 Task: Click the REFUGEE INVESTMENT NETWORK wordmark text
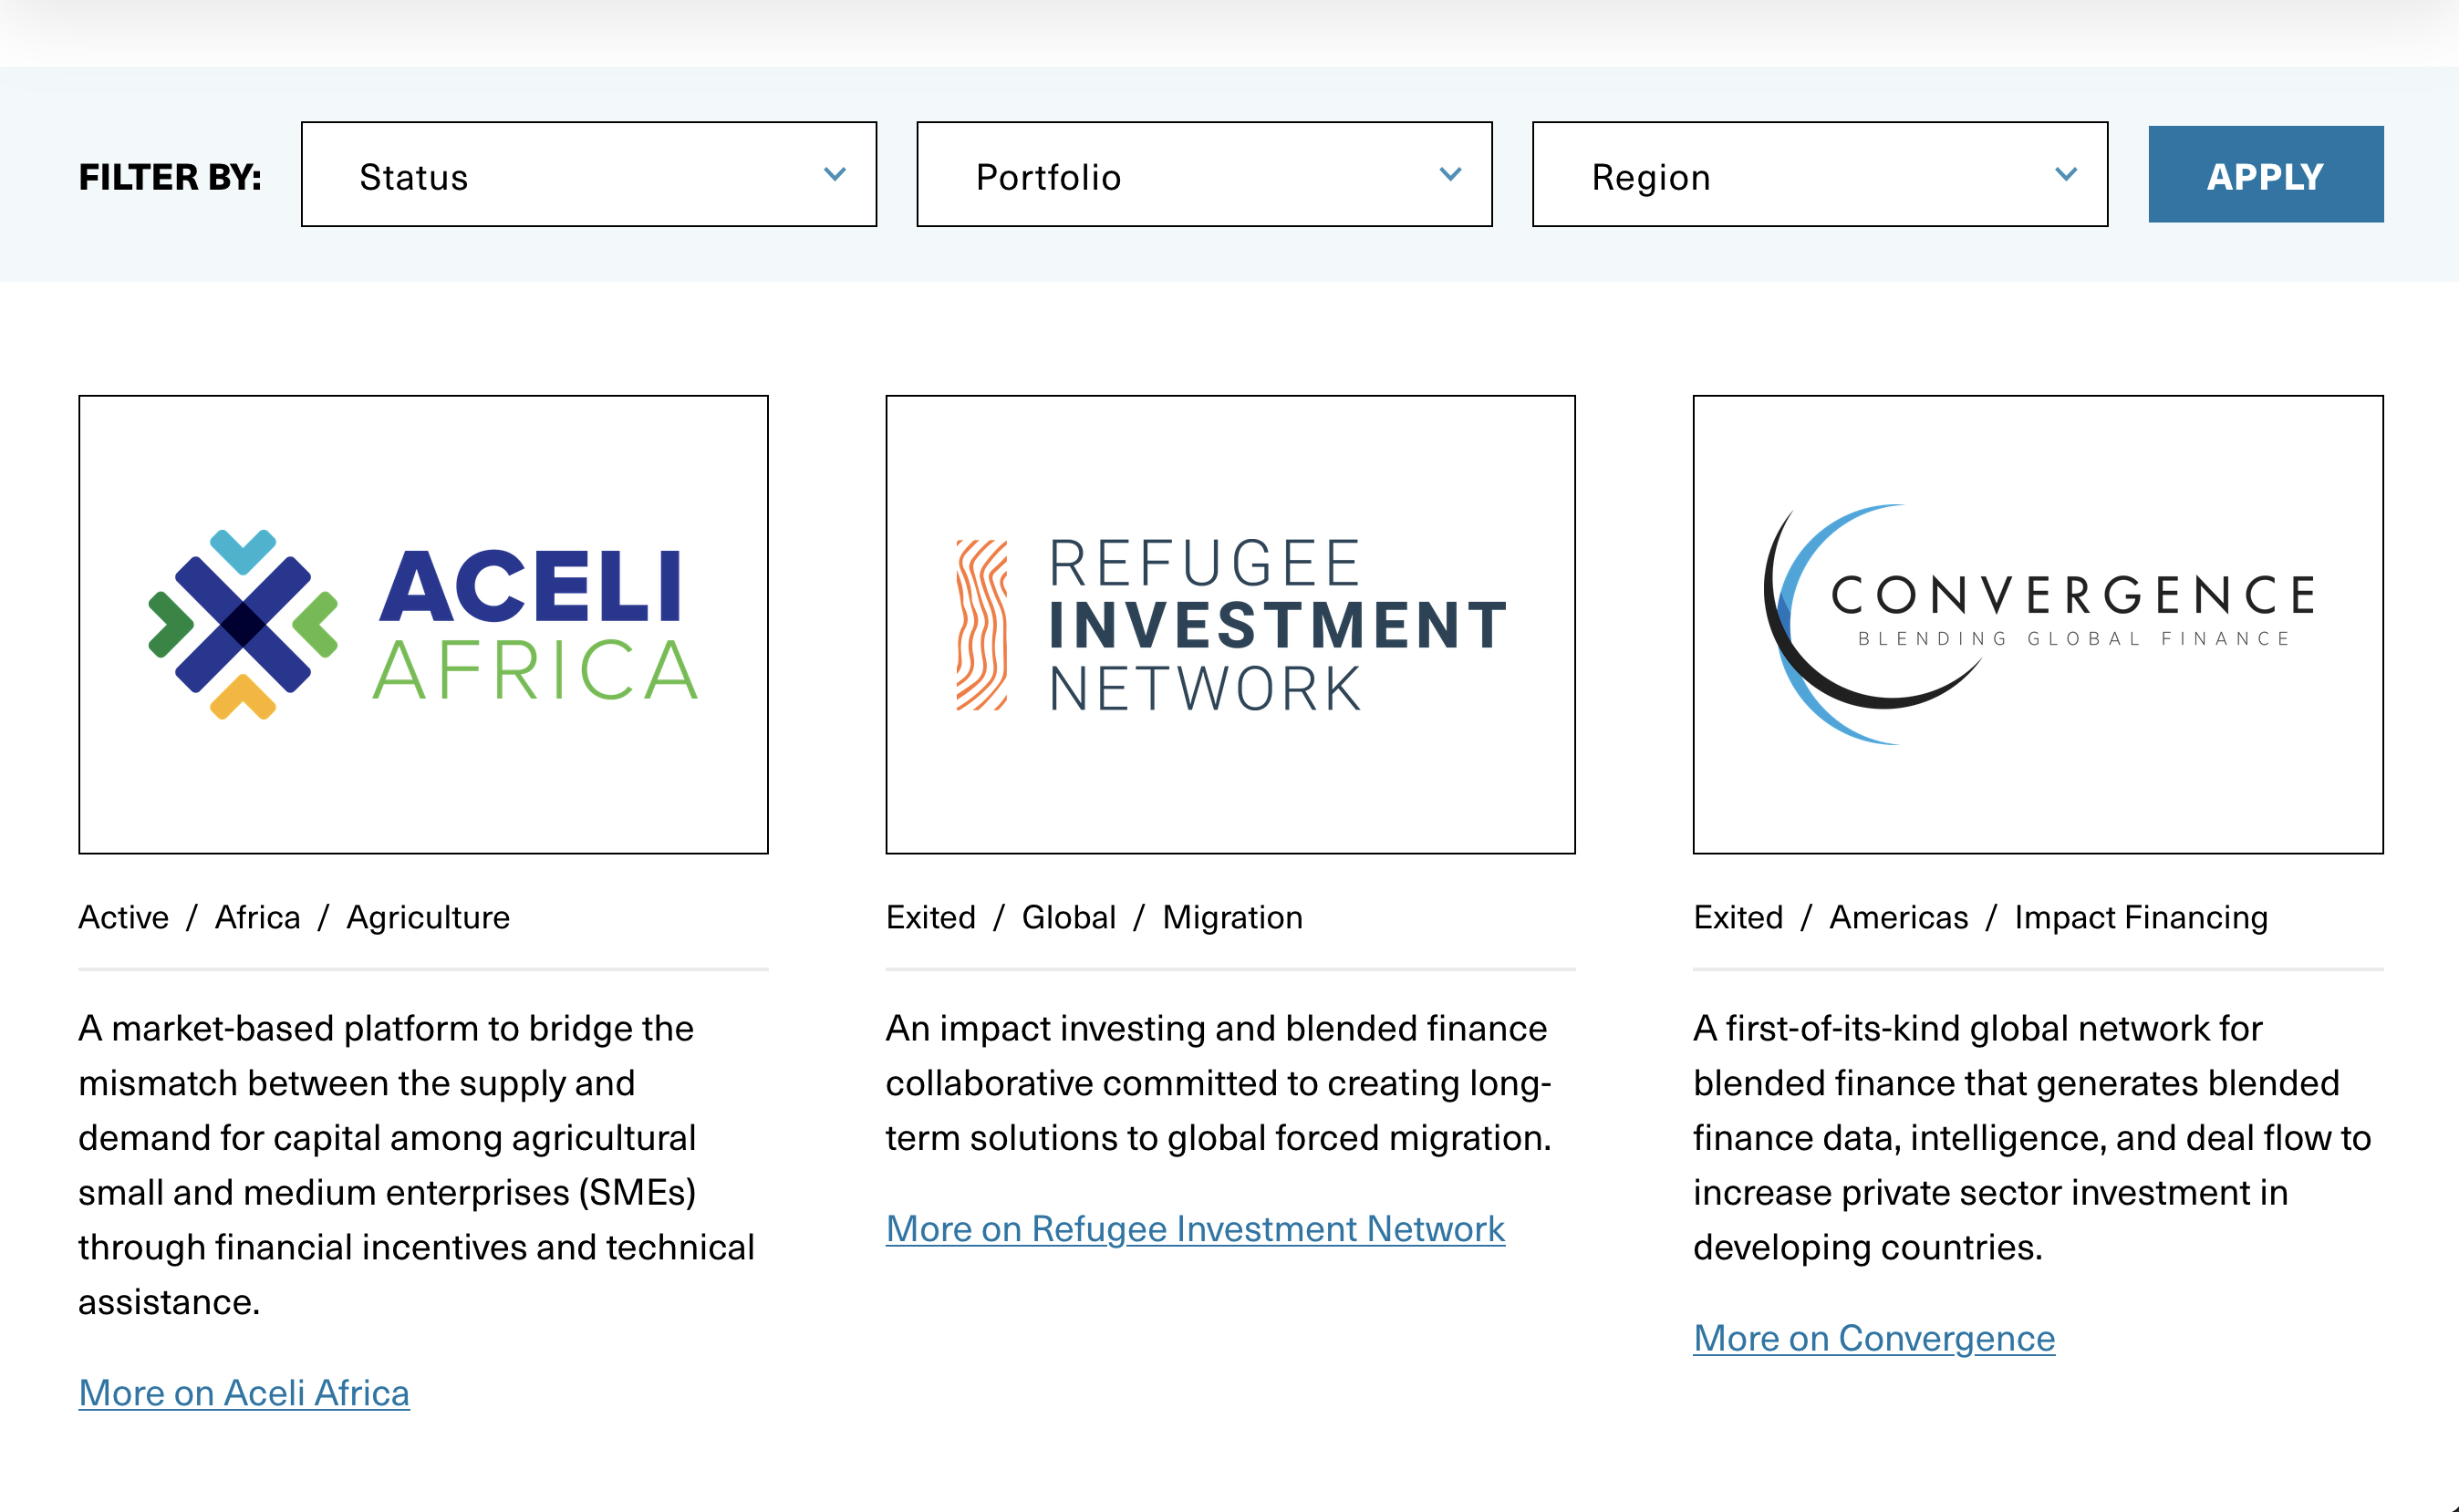click(x=1276, y=625)
